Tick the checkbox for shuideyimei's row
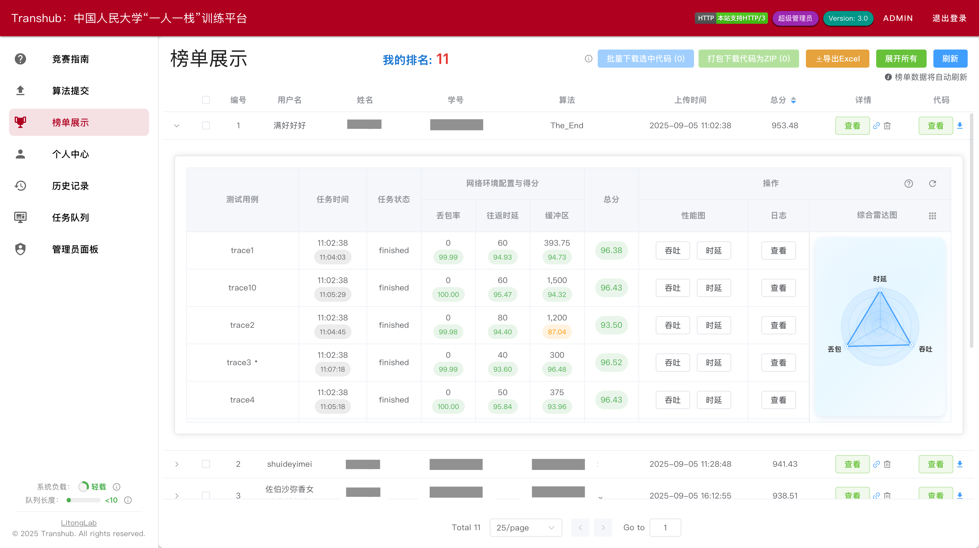This screenshot has width=979, height=548. coord(206,464)
